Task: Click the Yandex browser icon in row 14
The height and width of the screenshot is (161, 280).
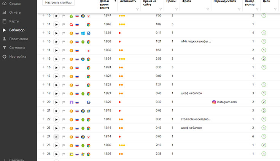Action: 88,51
